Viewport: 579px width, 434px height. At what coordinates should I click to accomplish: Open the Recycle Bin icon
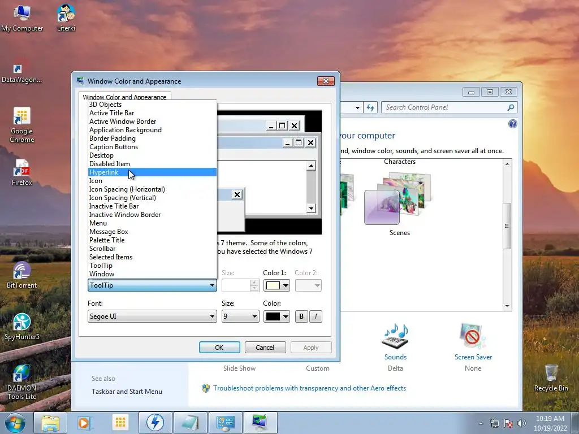click(551, 378)
